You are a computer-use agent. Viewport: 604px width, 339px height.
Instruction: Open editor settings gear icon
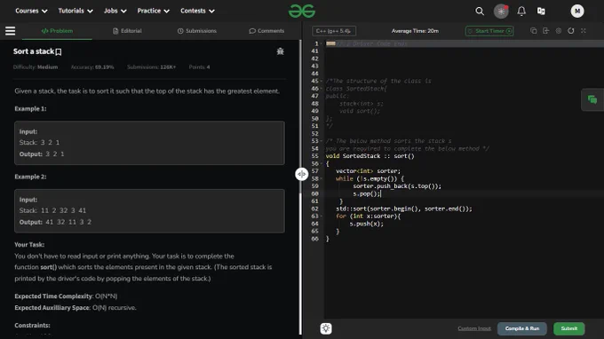pyautogui.click(x=559, y=31)
